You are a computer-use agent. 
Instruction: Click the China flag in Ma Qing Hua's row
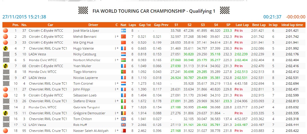[123, 42]
